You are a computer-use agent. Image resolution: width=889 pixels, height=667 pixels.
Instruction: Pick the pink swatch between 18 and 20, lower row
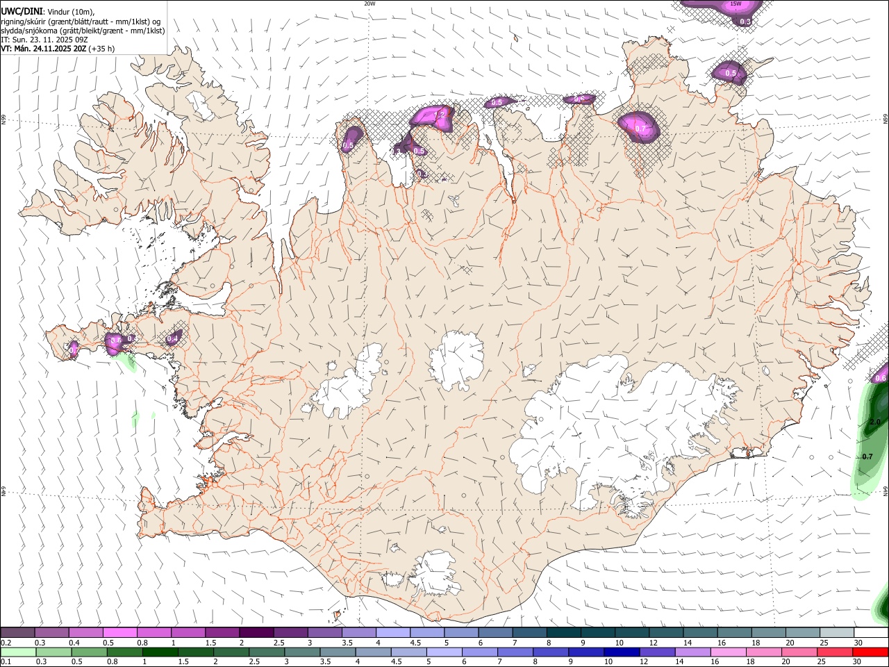pos(763,652)
